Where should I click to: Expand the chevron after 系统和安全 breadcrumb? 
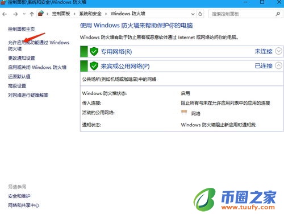[106, 14]
